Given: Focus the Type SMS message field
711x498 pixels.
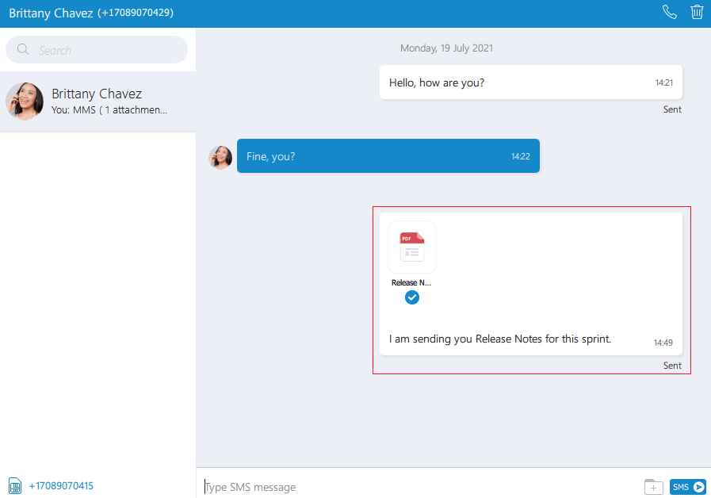Looking at the screenshot, I should [x=419, y=487].
